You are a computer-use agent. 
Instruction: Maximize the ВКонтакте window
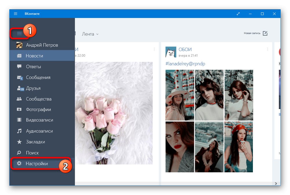[262, 14]
